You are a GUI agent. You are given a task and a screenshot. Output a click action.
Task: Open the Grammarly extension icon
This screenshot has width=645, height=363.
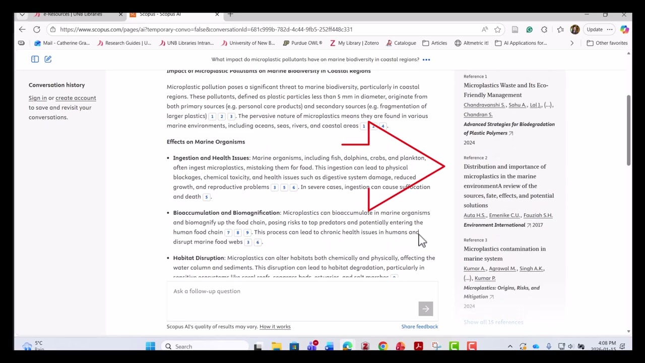(x=529, y=30)
